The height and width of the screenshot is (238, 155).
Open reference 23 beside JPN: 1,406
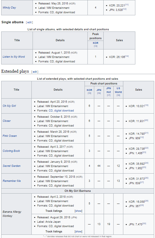coord(144,153)
